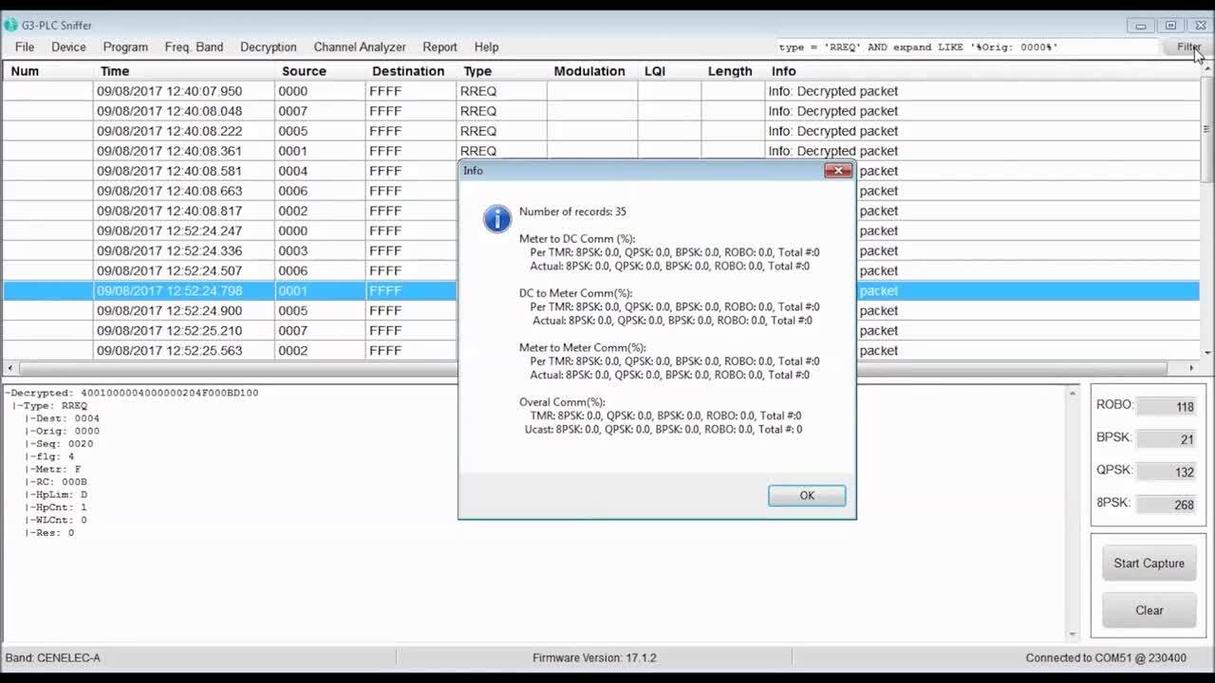The image size is (1215, 683).
Task: Open the Device menu
Action: pyautogui.click(x=67, y=46)
